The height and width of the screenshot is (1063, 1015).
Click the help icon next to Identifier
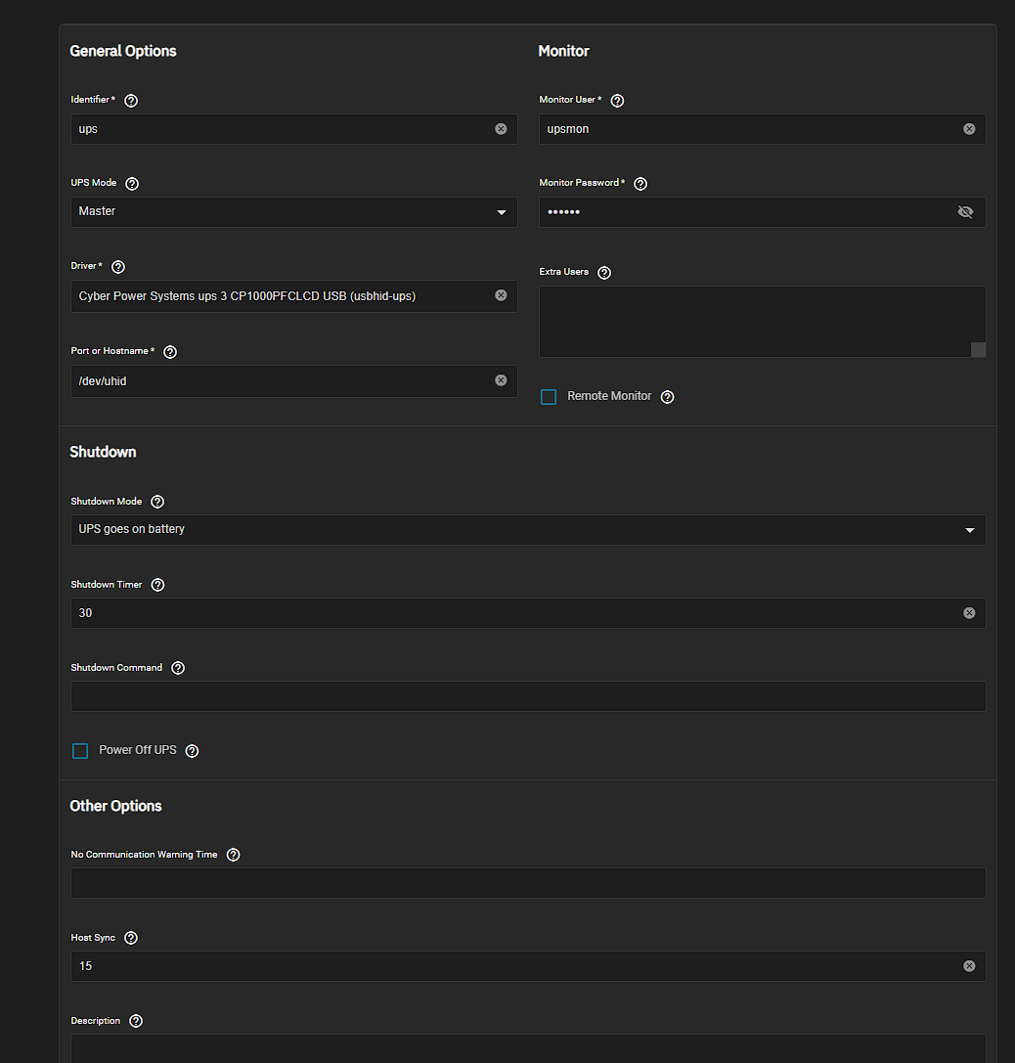click(131, 101)
